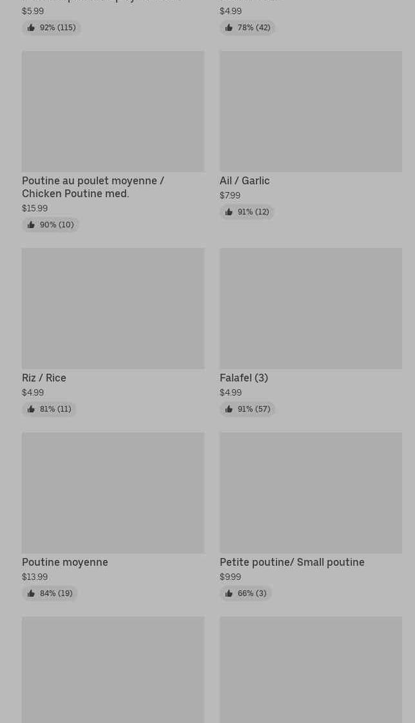
Task: Open the Poutine au poulet moyenne image
Action: pos(113,111)
